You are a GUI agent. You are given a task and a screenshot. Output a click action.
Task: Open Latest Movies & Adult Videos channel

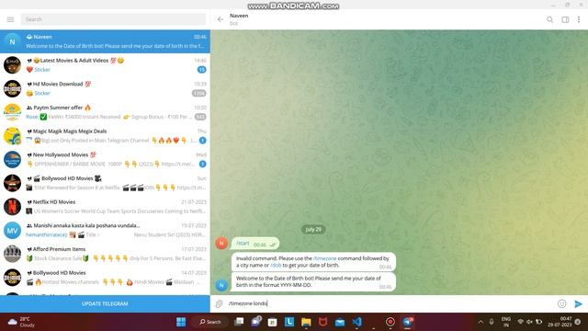(x=105, y=65)
